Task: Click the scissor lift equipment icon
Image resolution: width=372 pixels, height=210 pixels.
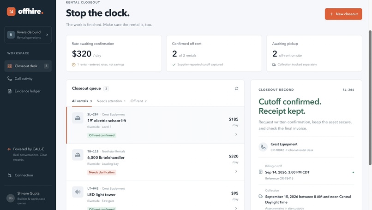Action: 78,118
